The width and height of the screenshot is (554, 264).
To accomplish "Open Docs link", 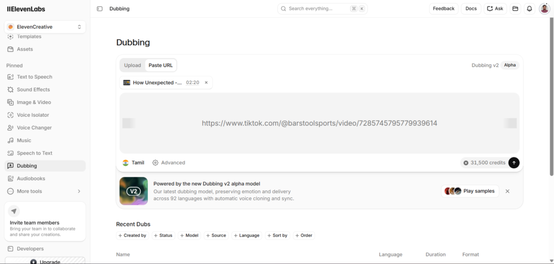I will (x=471, y=9).
